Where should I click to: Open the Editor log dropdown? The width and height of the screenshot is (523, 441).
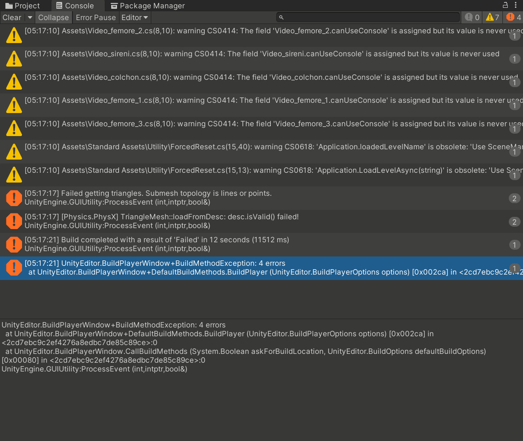tap(135, 17)
